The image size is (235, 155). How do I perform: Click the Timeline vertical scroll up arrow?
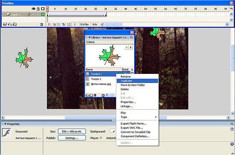coord(231,15)
